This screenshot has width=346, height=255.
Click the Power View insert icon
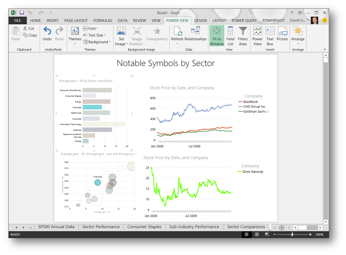click(257, 31)
